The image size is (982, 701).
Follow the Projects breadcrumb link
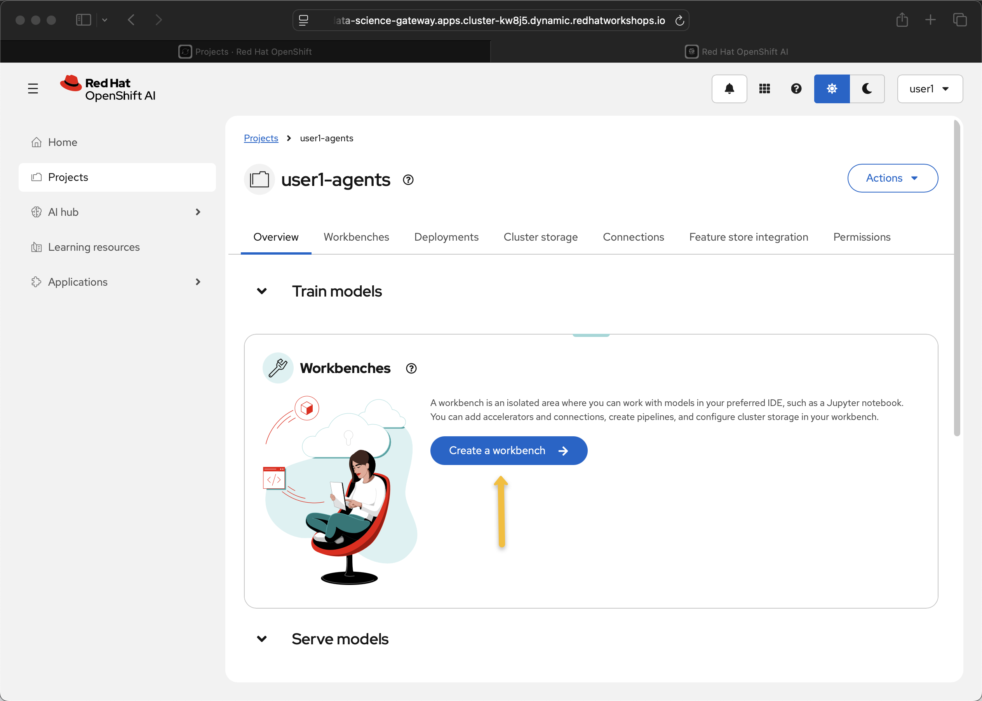(x=261, y=138)
